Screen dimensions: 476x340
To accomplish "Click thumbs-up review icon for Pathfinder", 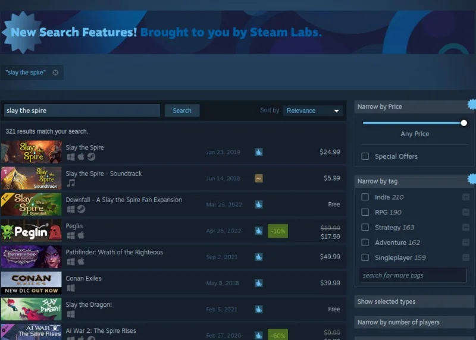I will click(259, 257).
